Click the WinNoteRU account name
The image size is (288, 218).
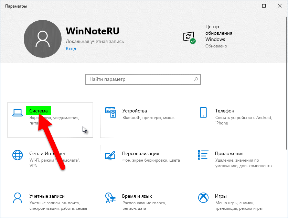click(93, 31)
